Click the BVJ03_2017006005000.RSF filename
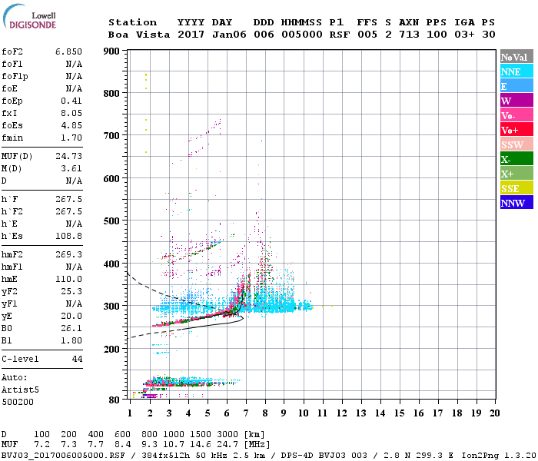The image size is (538, 461). click(63, 456)
